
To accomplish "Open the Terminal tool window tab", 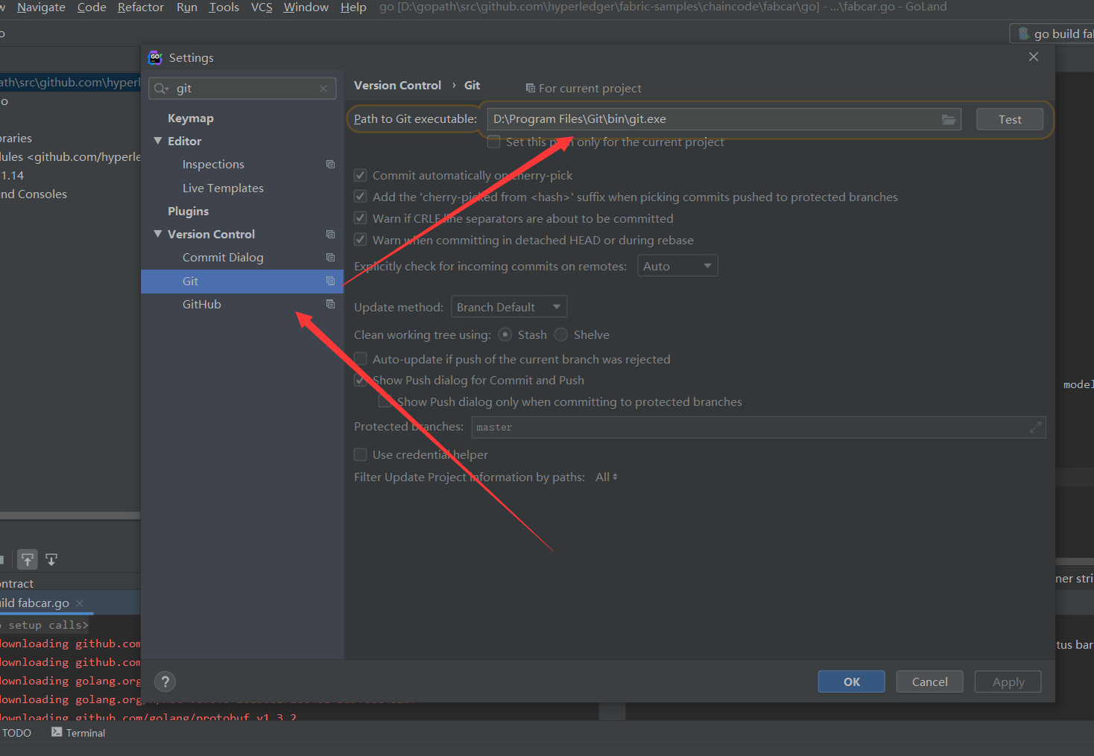I will click(x=78, y=733).
